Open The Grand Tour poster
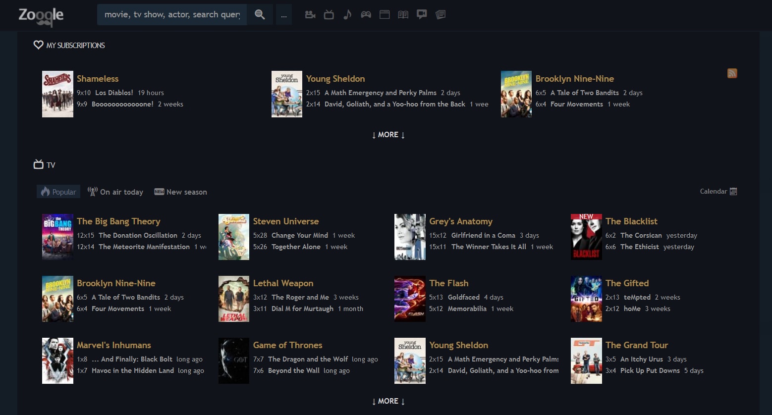The height and width of the screenshot is (415, 772). (586, 361)
